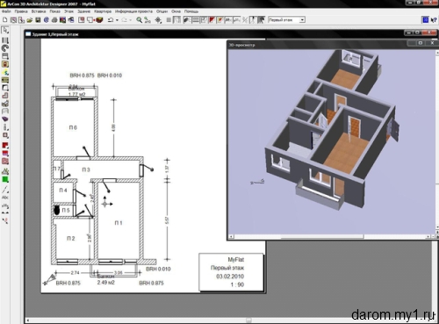Toggle the 3D furniture view icon
Viewport: 439px width, 324px height.
tap(99, 20)
